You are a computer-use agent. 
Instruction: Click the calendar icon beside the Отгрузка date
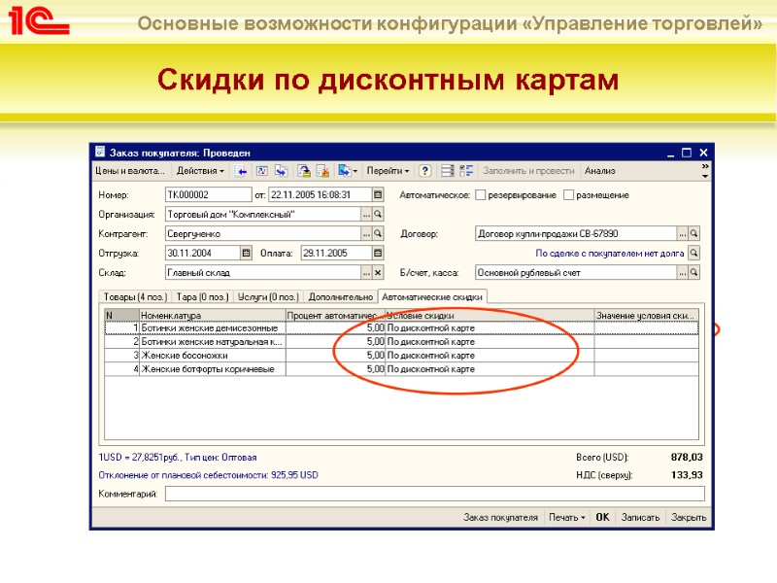pyautogui.click(x=244, y=253)
